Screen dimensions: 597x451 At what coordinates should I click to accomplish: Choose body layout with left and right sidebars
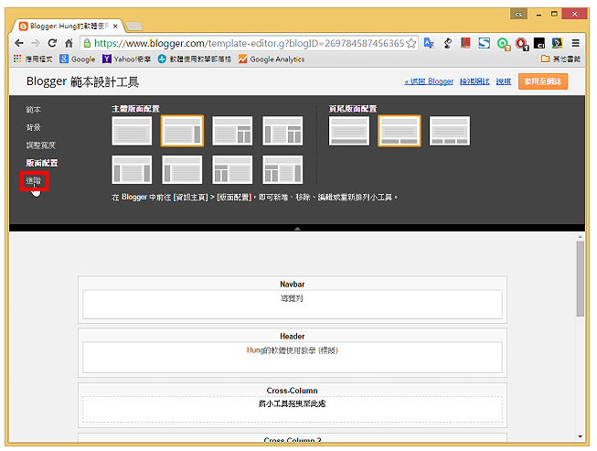click(132, 170)
